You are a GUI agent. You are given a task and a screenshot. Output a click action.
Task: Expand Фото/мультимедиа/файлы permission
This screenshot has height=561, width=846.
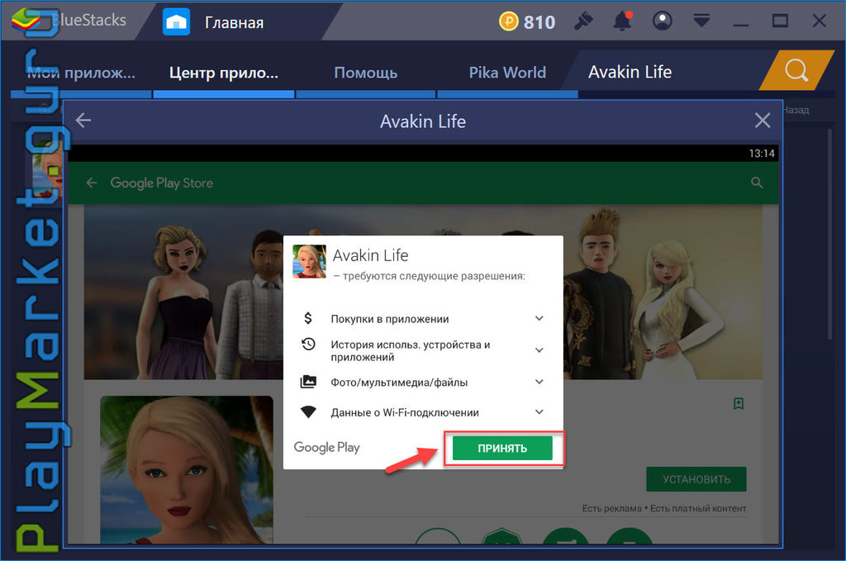click(x=539, y=382)
